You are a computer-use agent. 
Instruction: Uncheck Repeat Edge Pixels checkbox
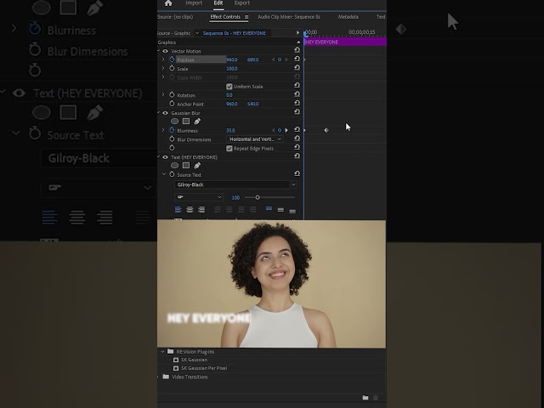(229, 149)
